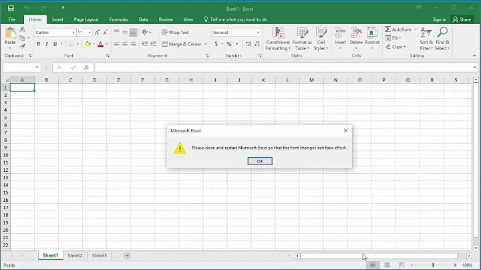Viewport: 481px width, 270px height.
Task: Click the Copy icon
Action: pyautogui.click(x=22, y=38)
